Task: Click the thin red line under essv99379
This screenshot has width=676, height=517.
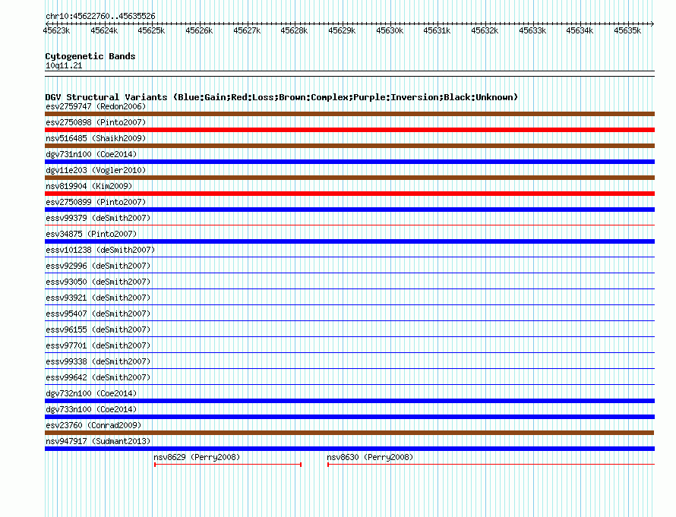Action: [349, 225]
